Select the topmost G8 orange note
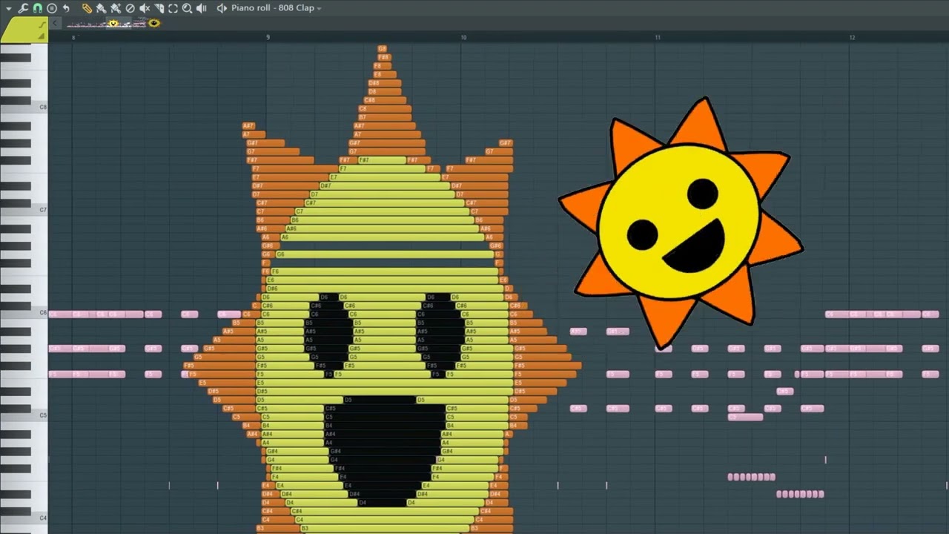The width and height of the screenshot is (949, 534). coord(383,49)
